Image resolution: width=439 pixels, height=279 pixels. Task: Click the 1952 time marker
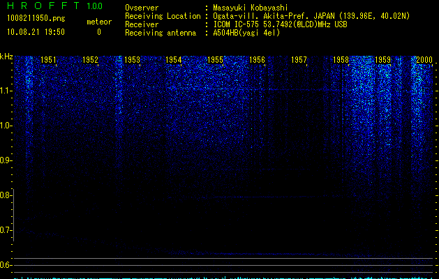pos(90,60)
